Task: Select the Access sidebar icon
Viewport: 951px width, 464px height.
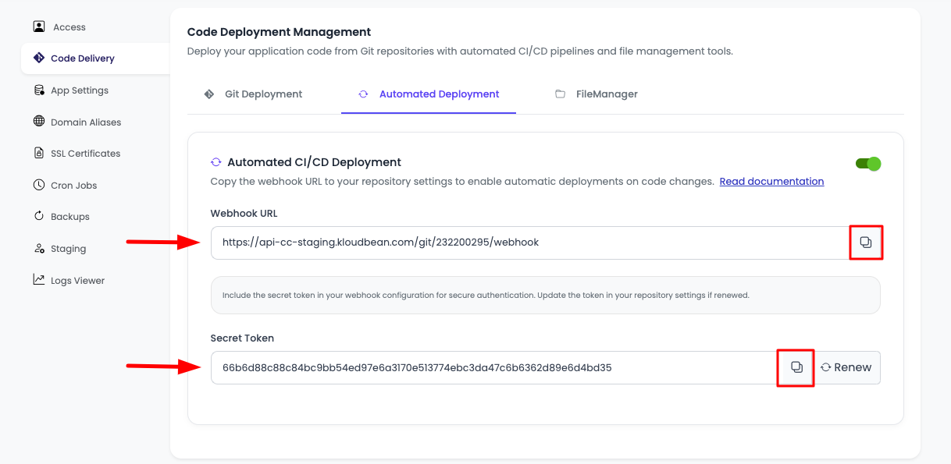Action: point(39,26)
